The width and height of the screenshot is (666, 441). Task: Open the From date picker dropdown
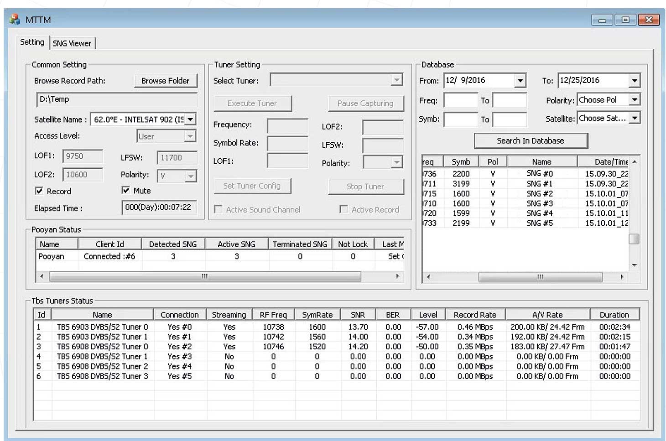point(520,81)
